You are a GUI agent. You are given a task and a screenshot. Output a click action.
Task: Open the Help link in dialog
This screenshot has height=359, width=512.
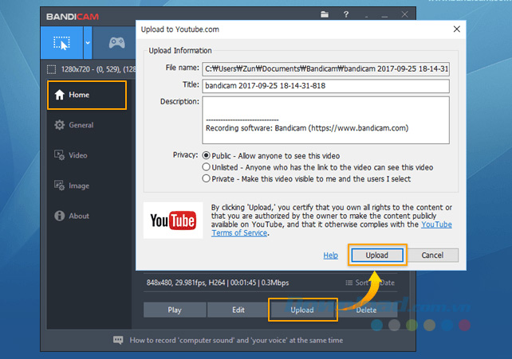330,256
